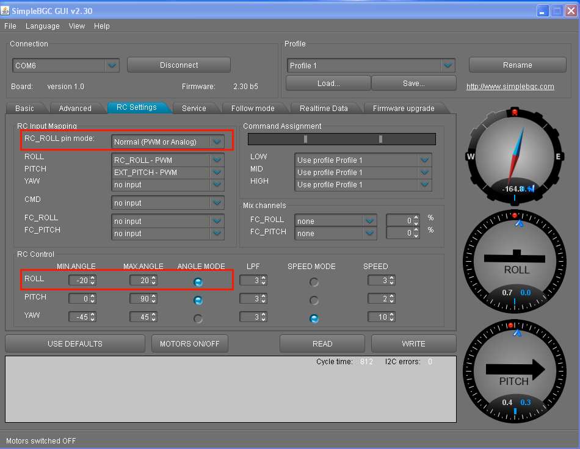Click PITCH max angle field

point(143,298)
